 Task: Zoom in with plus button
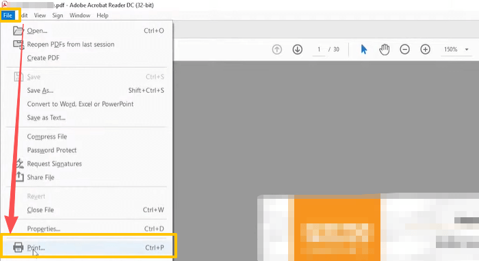[425, 49]
